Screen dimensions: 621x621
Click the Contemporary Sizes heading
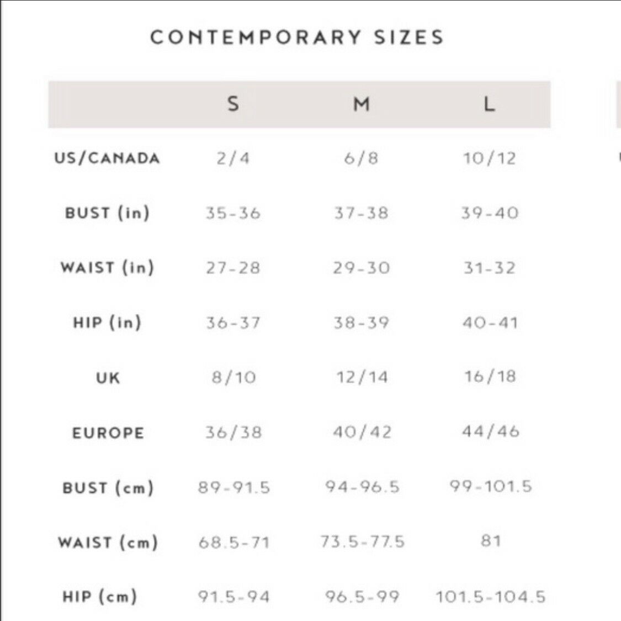(x=297, y=37)
